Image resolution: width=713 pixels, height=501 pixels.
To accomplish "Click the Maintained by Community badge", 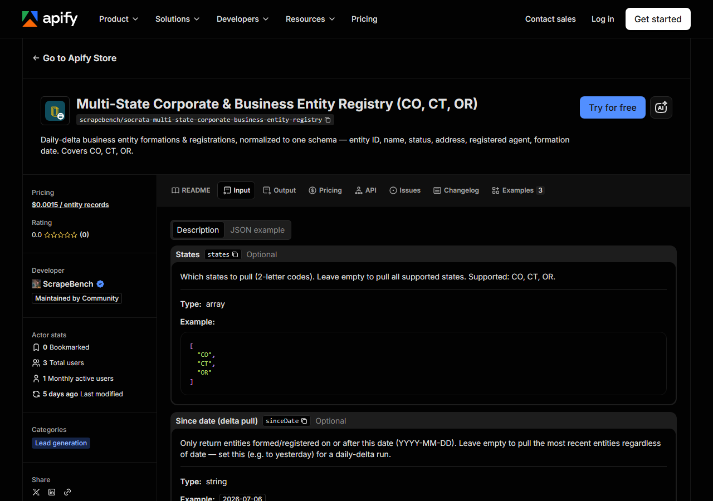I will pyautogui.click(x=77, y=298).
